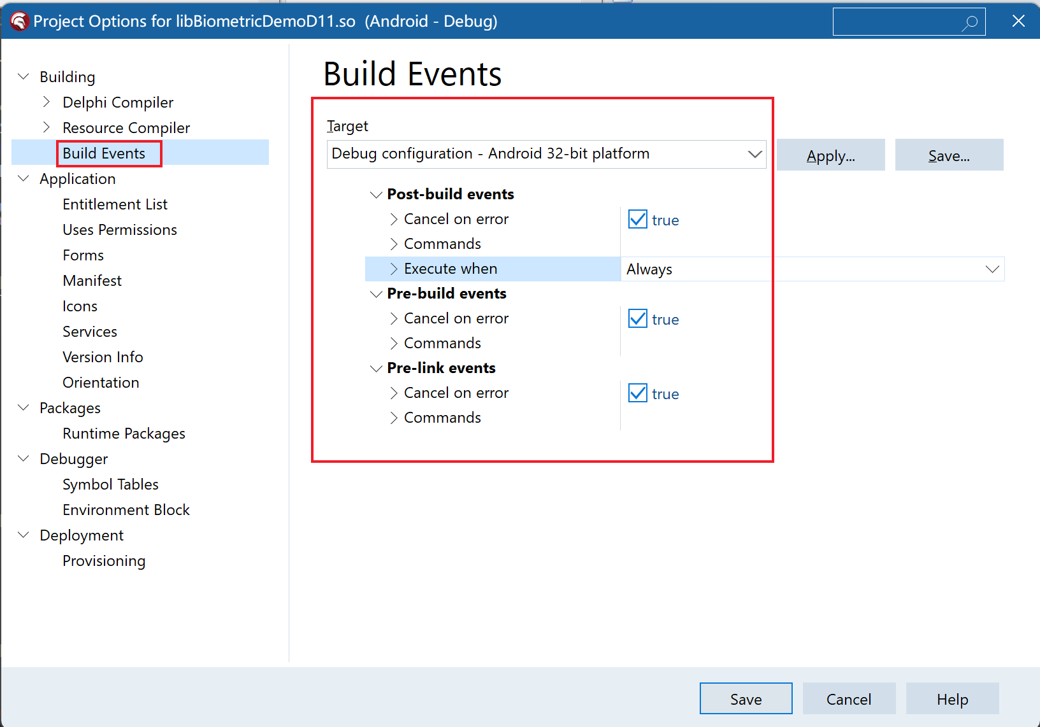Expand the Delphi Compiler node
The width and height of the screenshot is (1040, 727).
(x=46, y=102)
